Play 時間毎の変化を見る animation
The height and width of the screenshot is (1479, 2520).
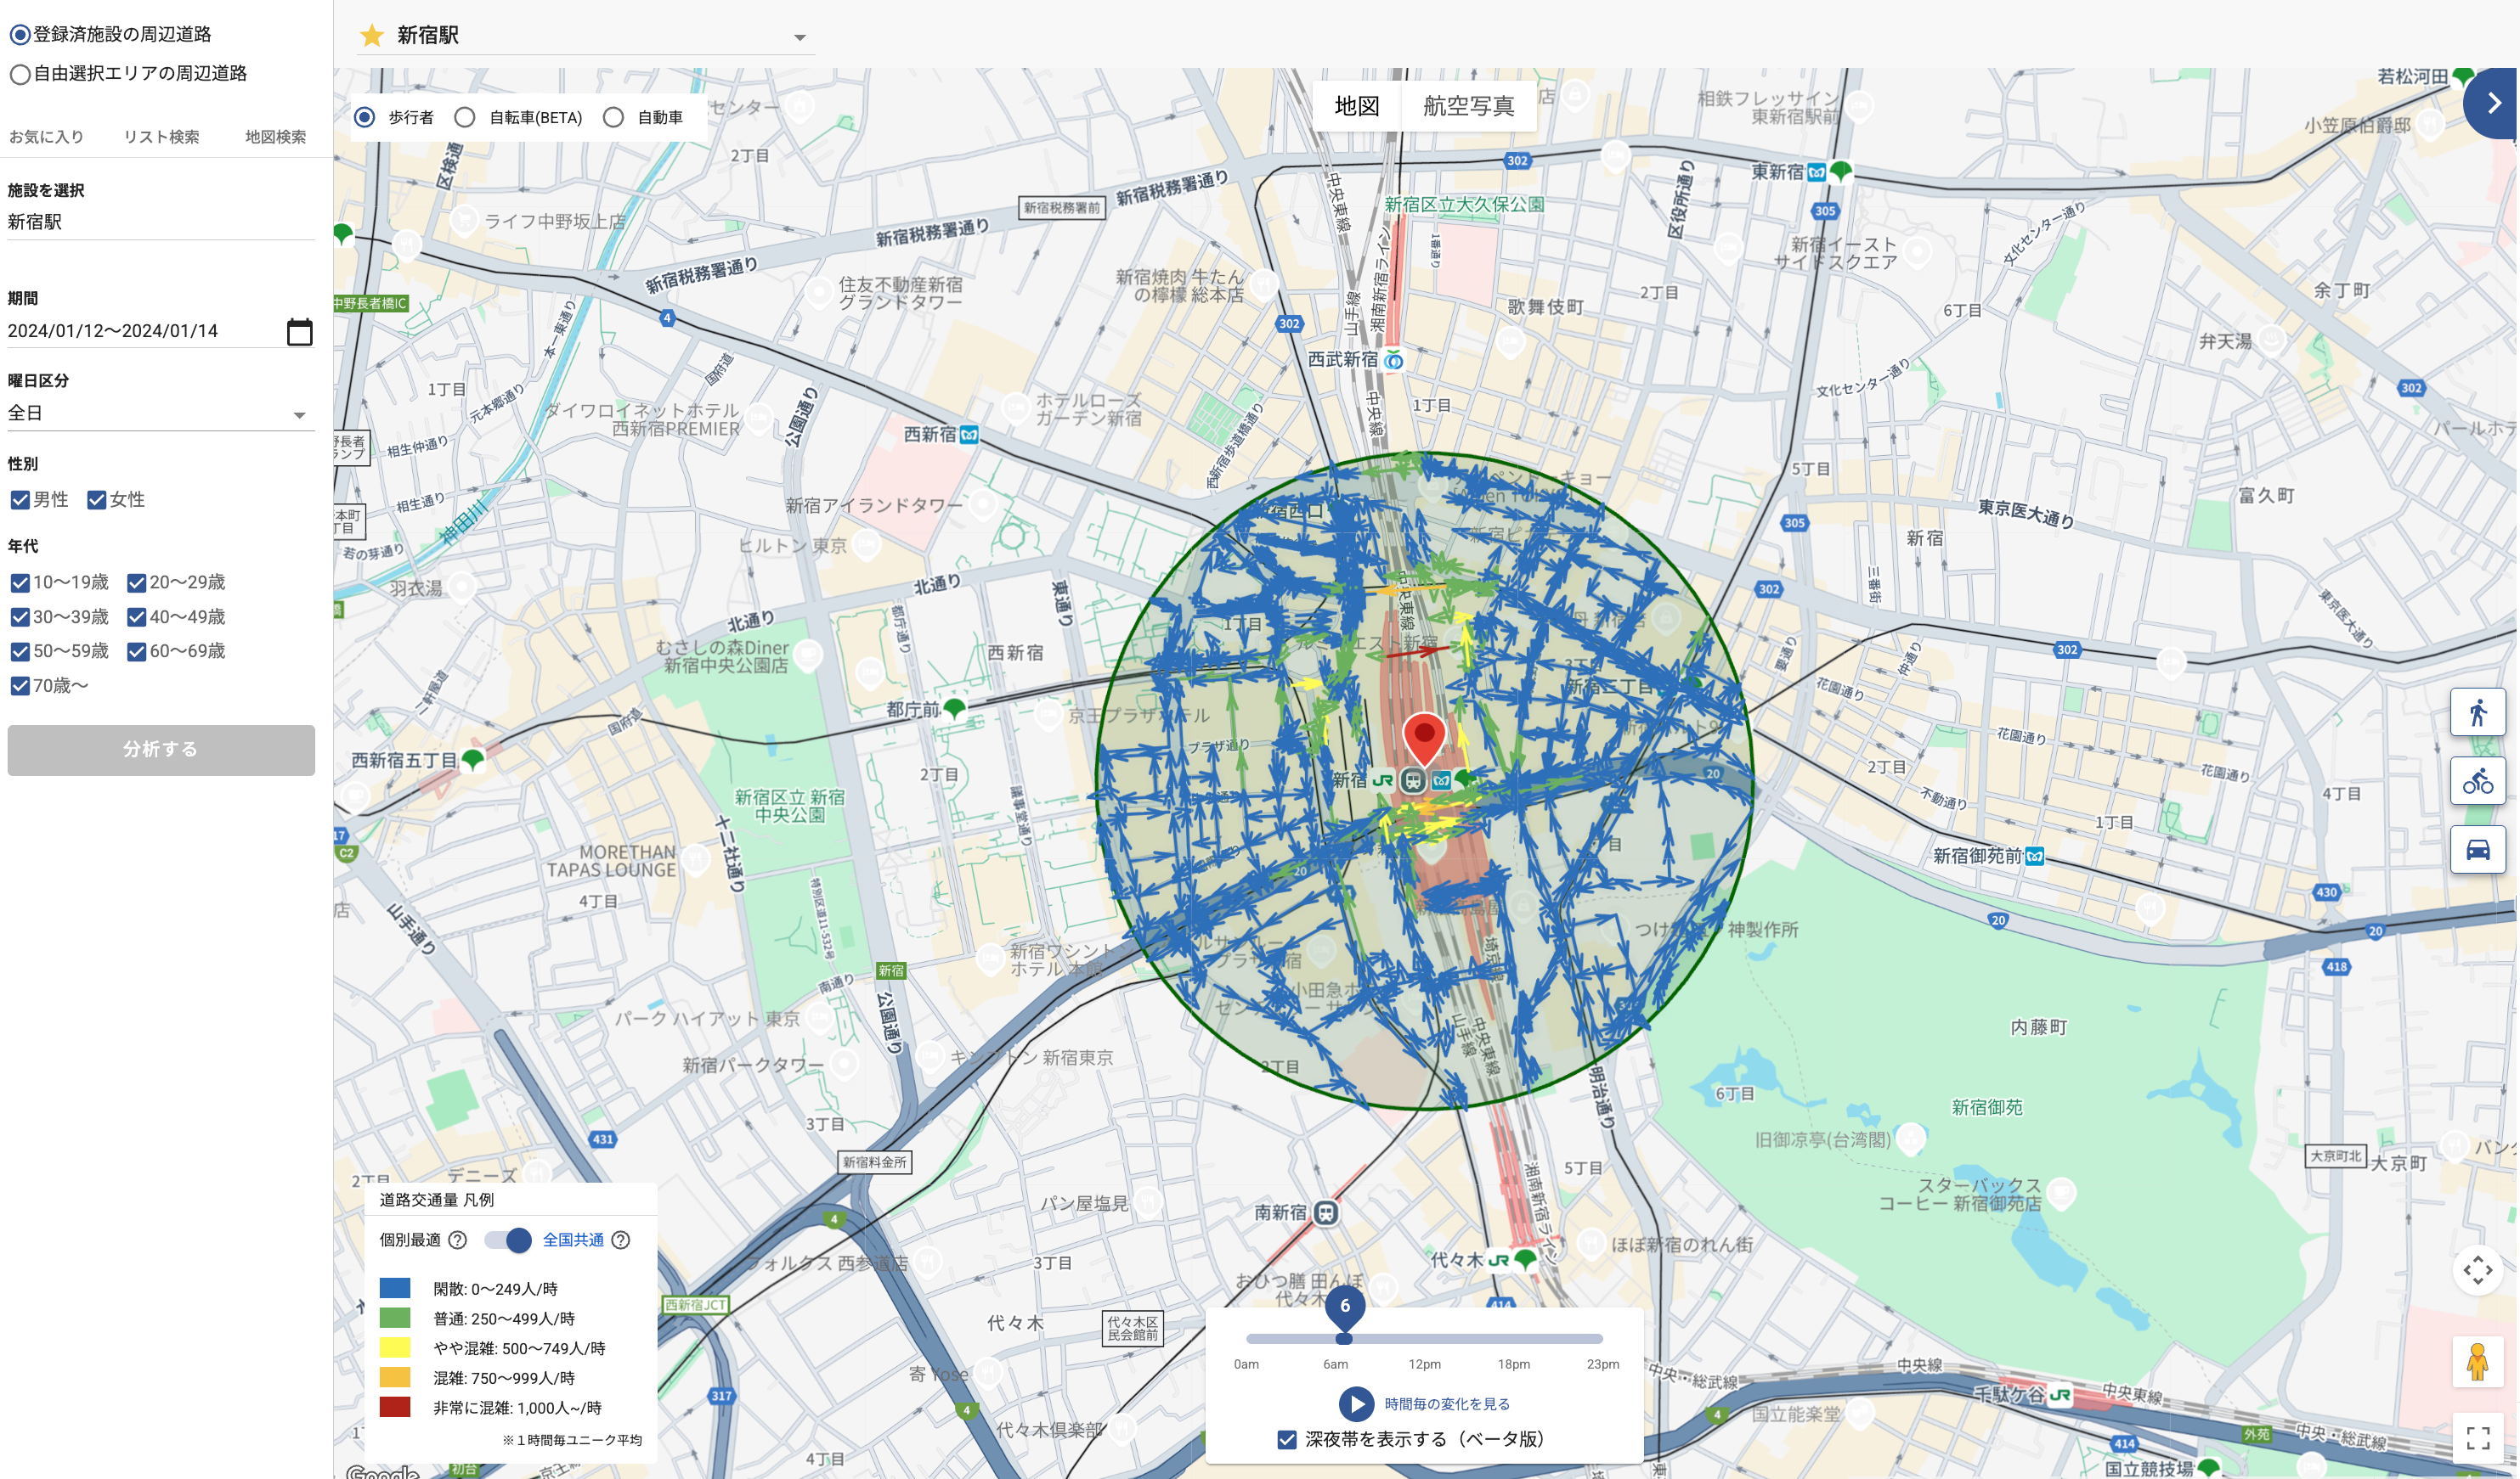click(x=1356, y=1404)
